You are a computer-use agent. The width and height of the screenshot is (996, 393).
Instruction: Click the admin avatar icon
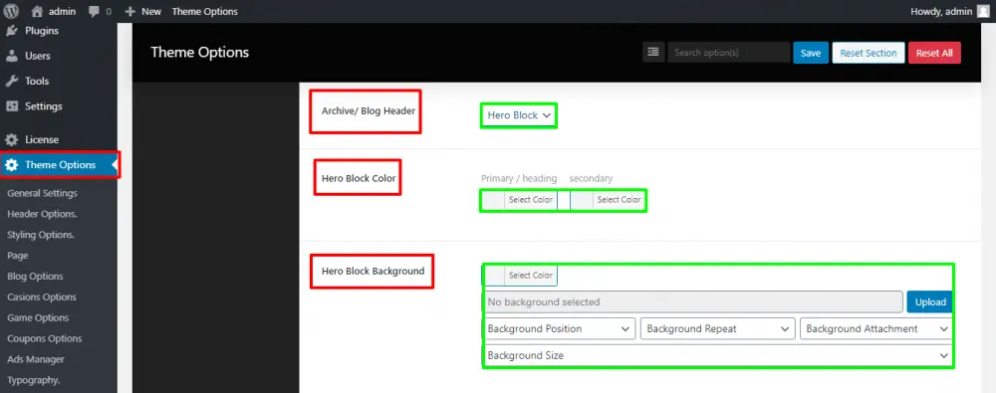[983, 11]
